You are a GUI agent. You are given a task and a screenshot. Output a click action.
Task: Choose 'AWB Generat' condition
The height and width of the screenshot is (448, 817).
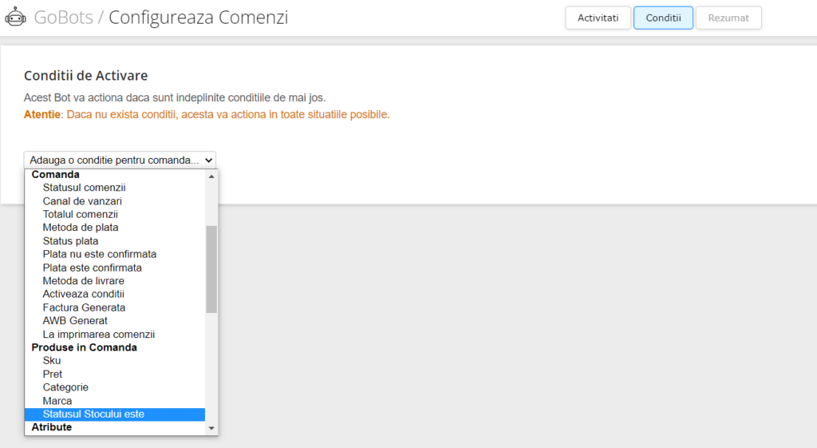pos(75,321)
